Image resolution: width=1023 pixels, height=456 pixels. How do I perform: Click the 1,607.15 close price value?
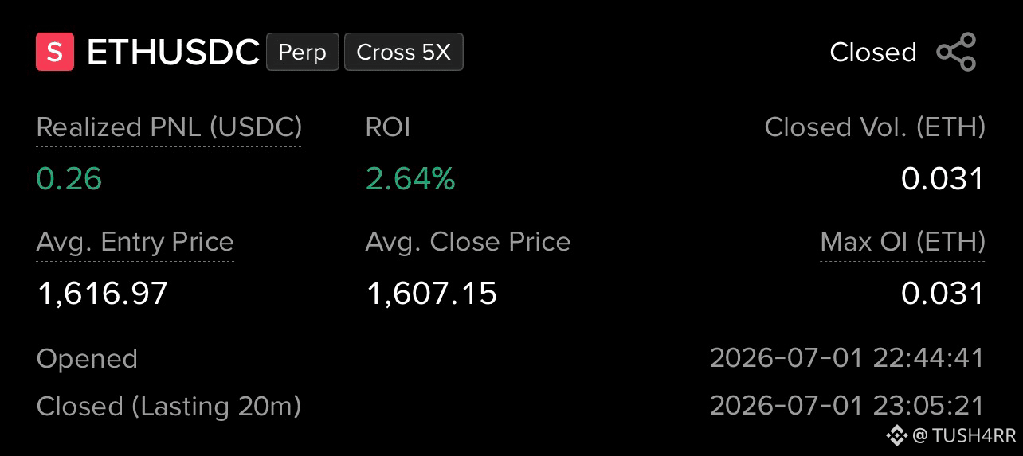[x=431, y=294]
